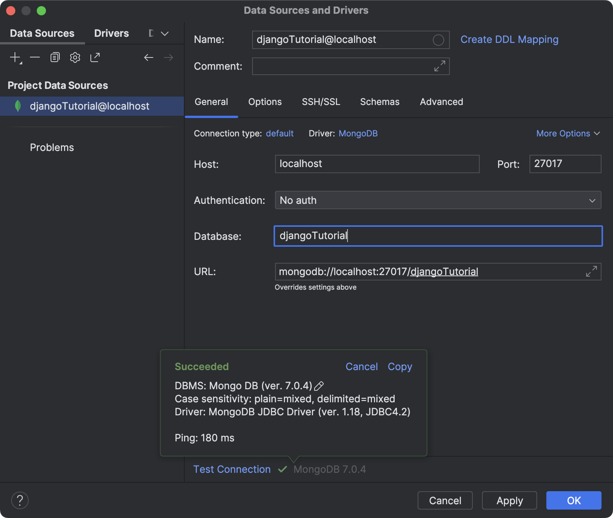Switch to Data Sources tab
The width and height of the screenshot is (613, 518).
pyautogui.click(x=42, y=33)
